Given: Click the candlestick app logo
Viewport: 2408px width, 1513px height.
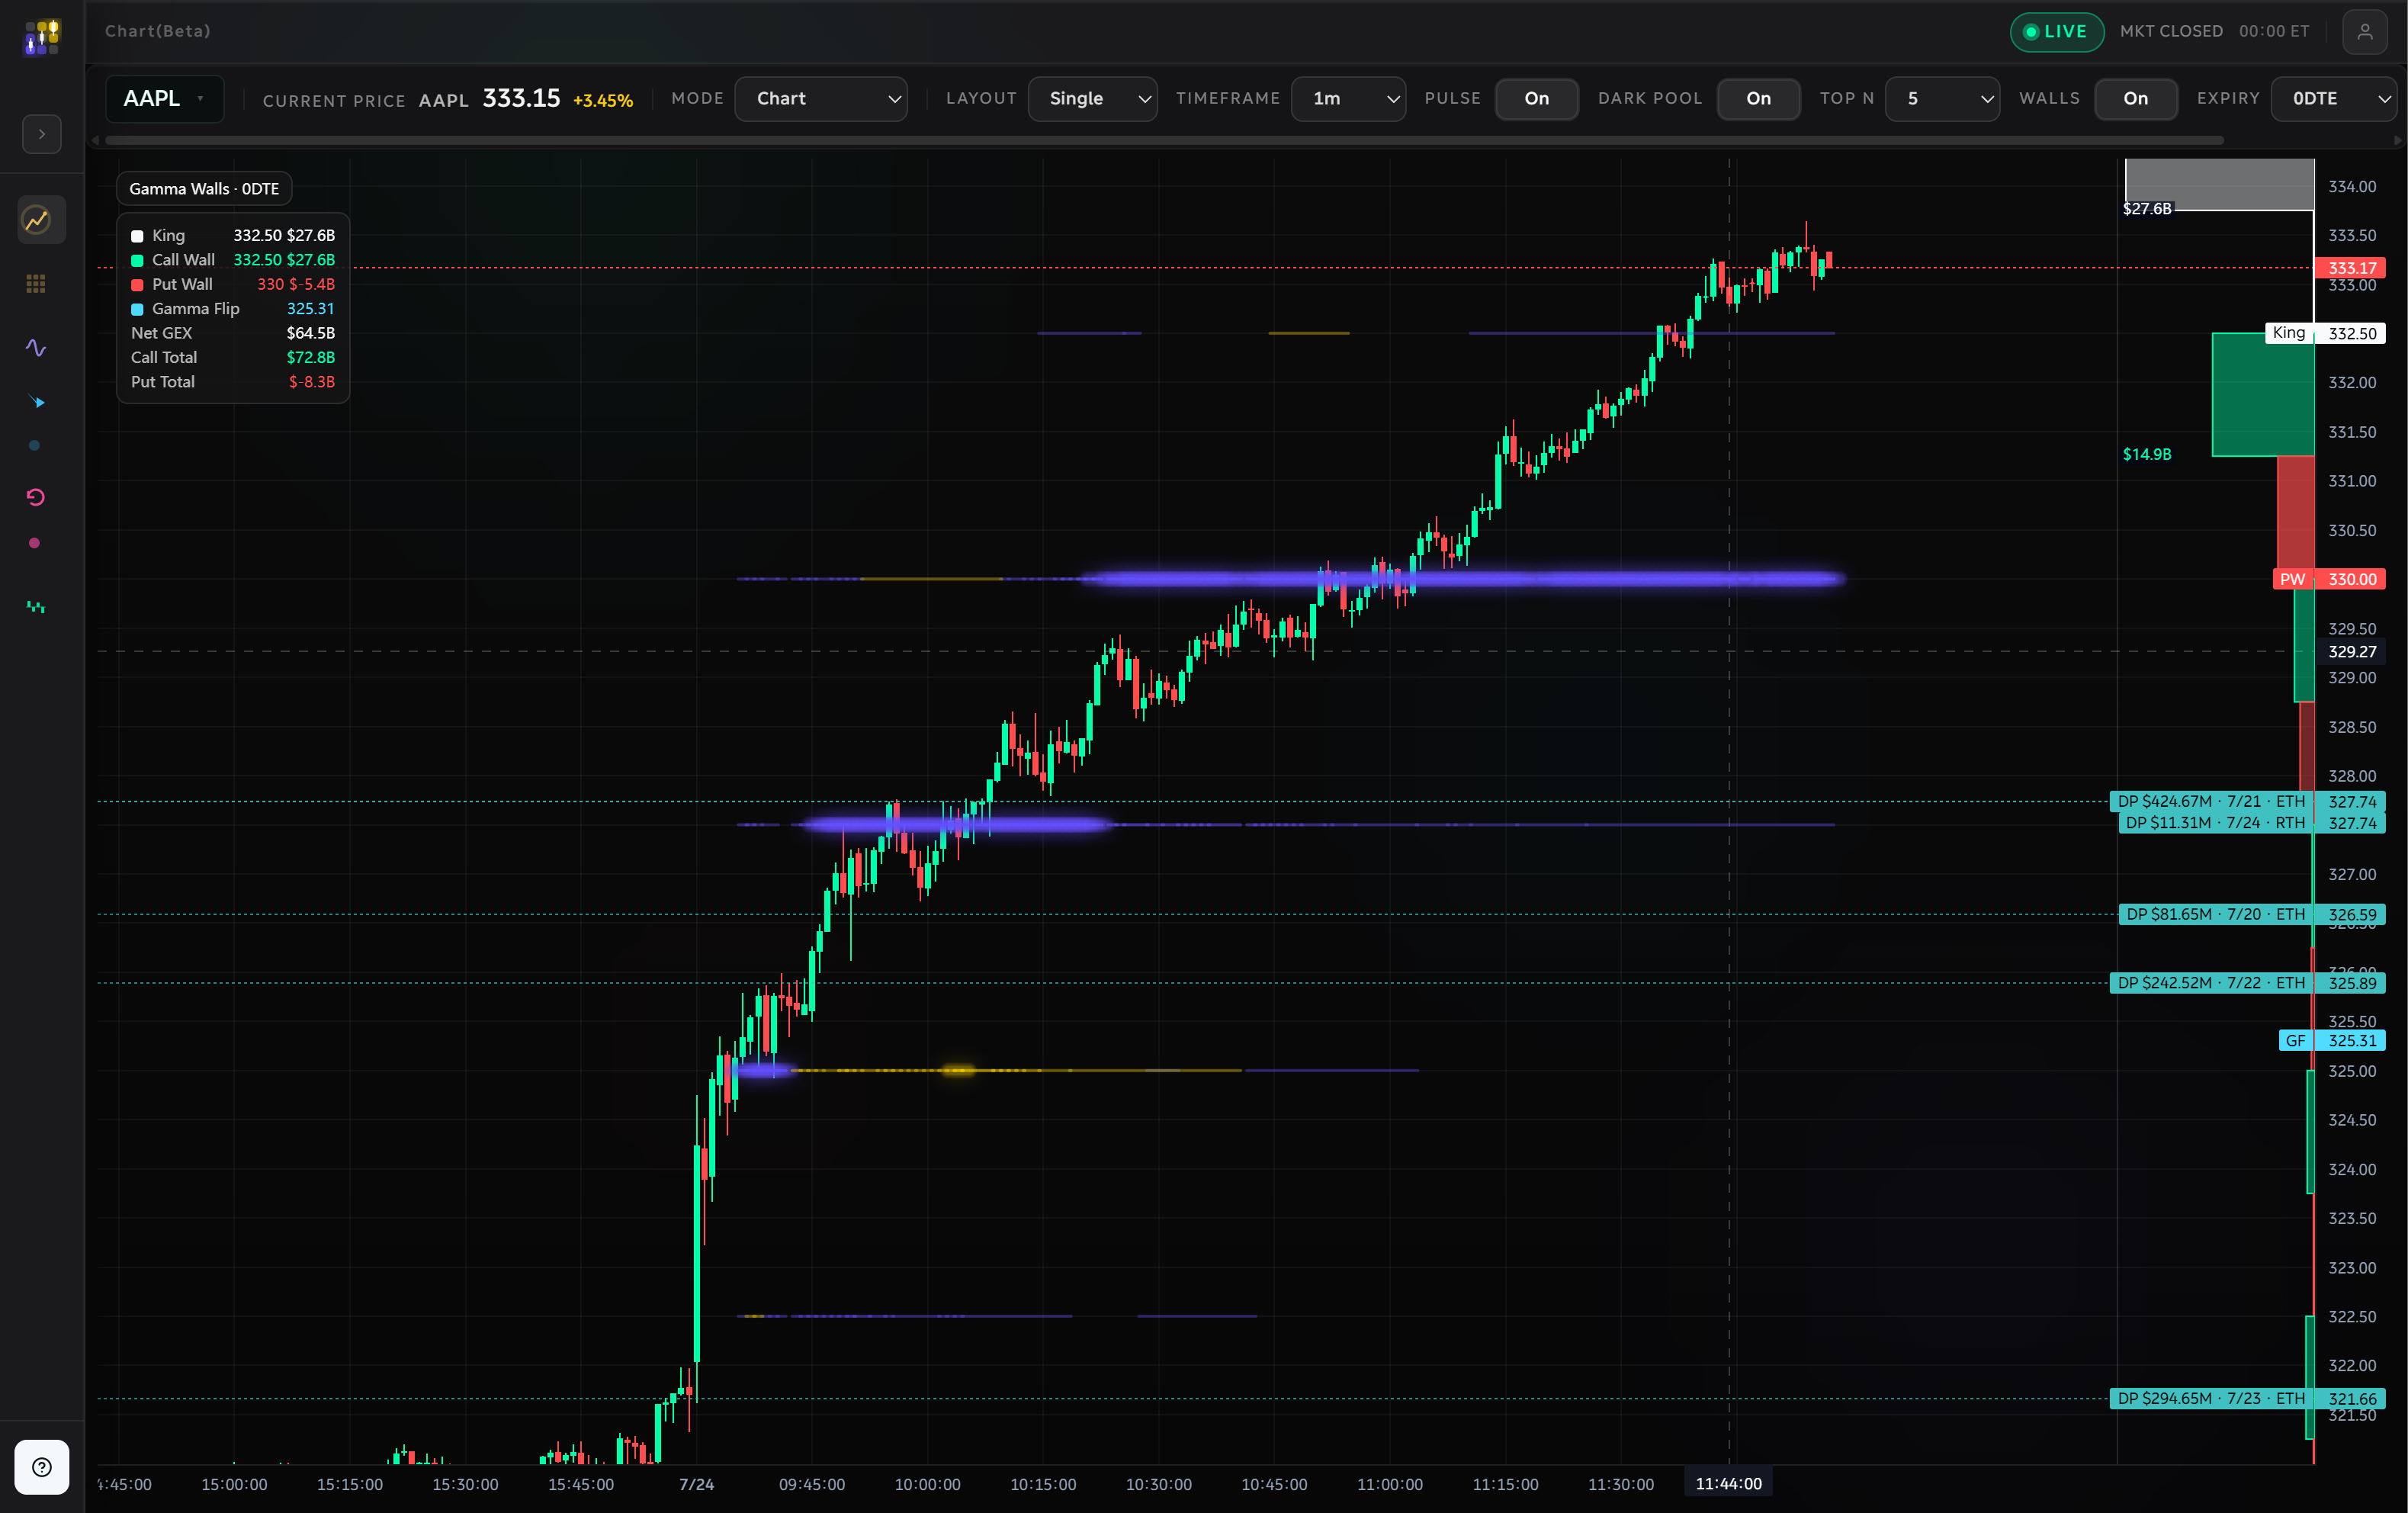Looking at the screenshot, I should (42, 37).
